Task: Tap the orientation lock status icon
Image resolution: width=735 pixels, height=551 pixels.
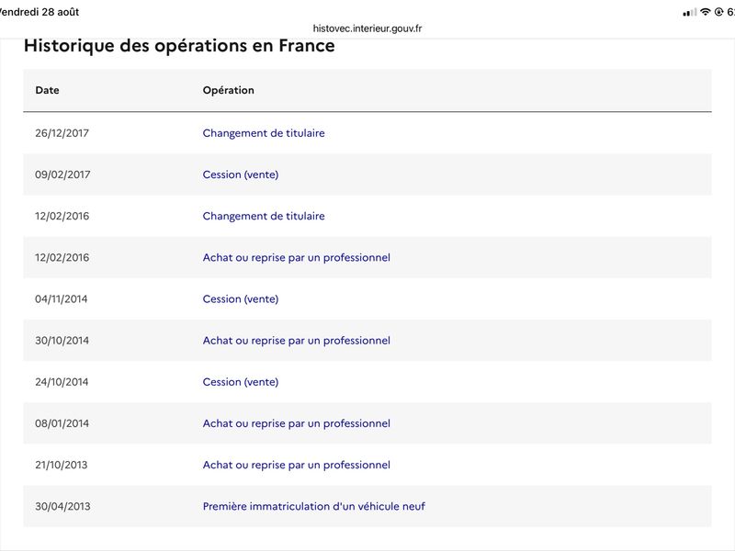Action: (718, 12)
